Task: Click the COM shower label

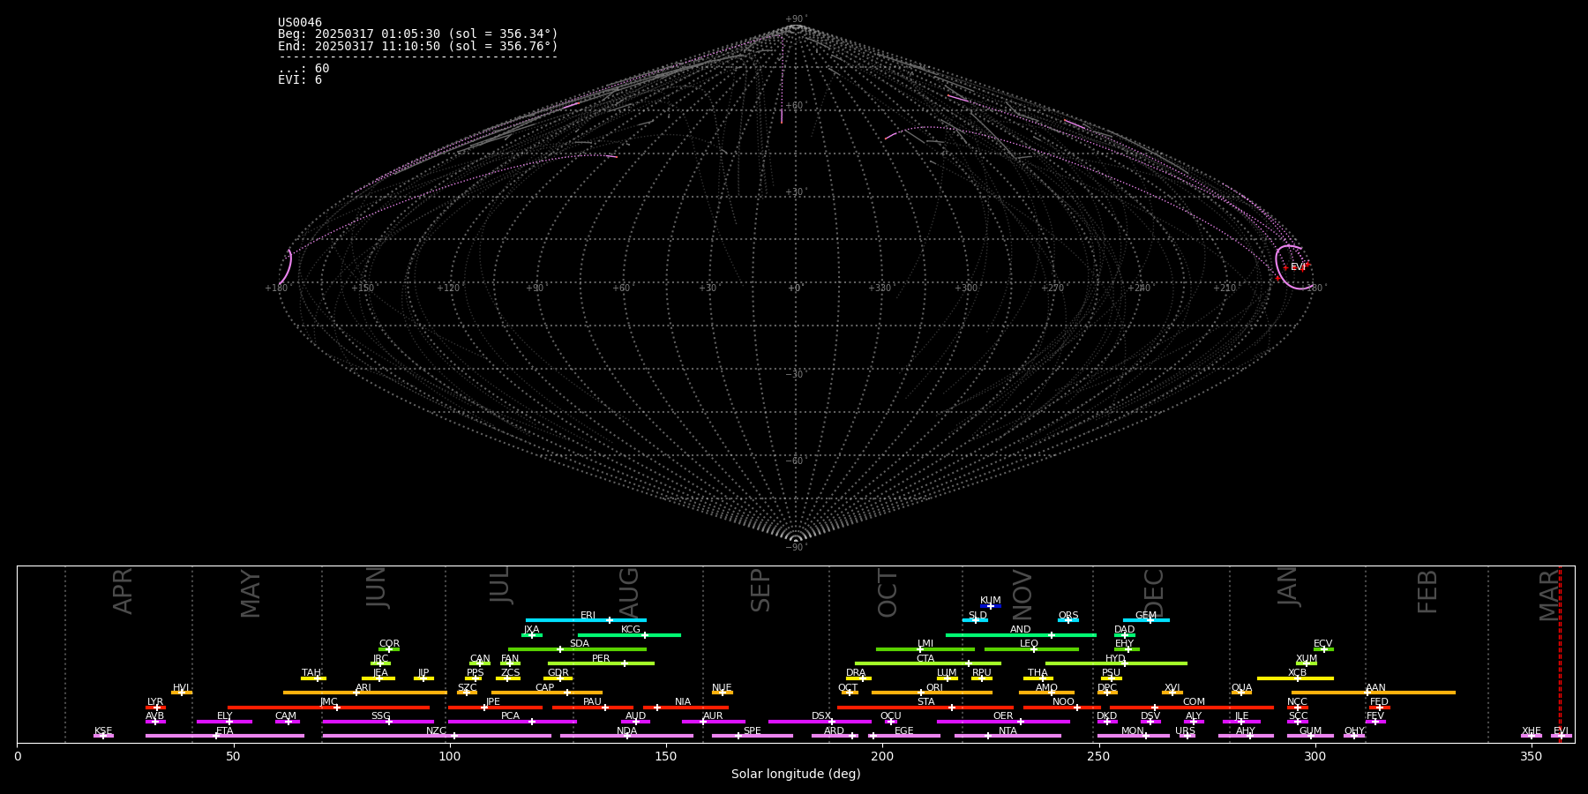Action: pos(1194,702)
